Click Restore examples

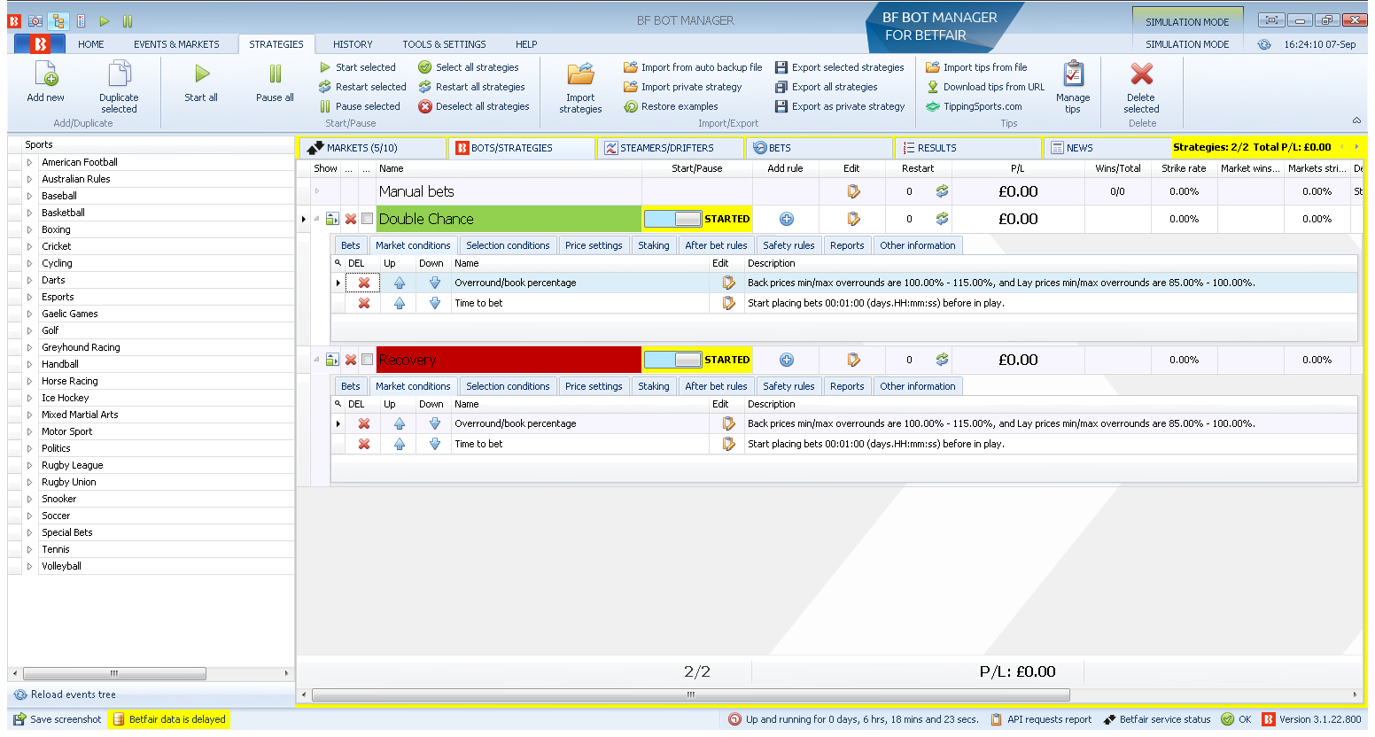[671, 106]
